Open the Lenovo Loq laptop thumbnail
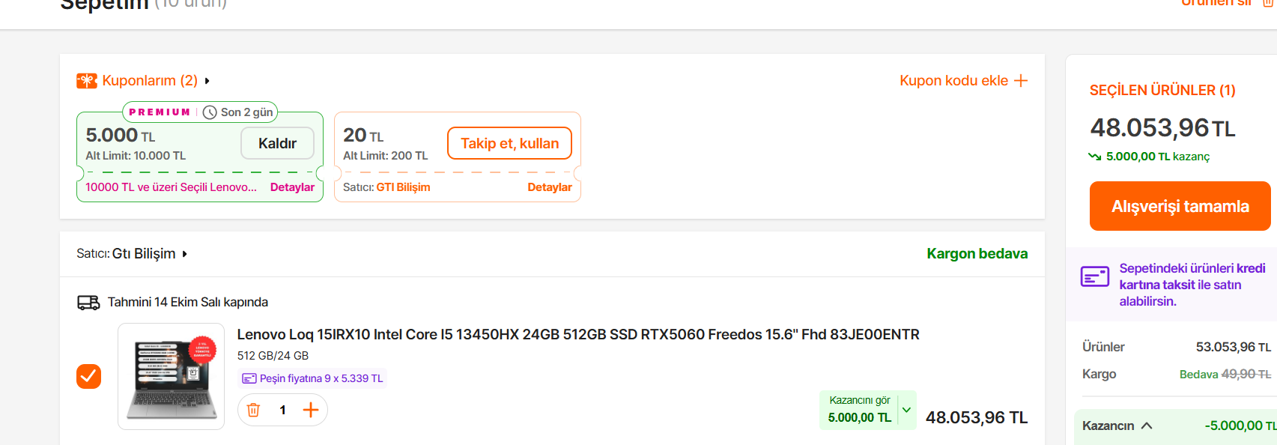Screen dimensions: 1277x445 point(172,376)
